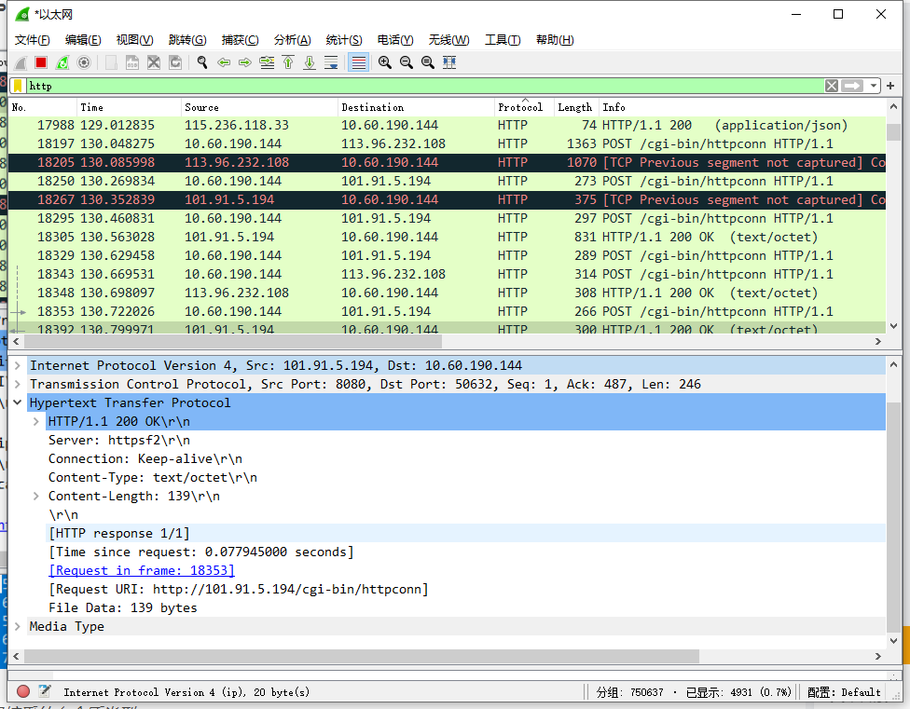The width and height of the screenshot is (910, 709).
Task: Open the 帮助(H) menu
Action: (x=555, y=40)
